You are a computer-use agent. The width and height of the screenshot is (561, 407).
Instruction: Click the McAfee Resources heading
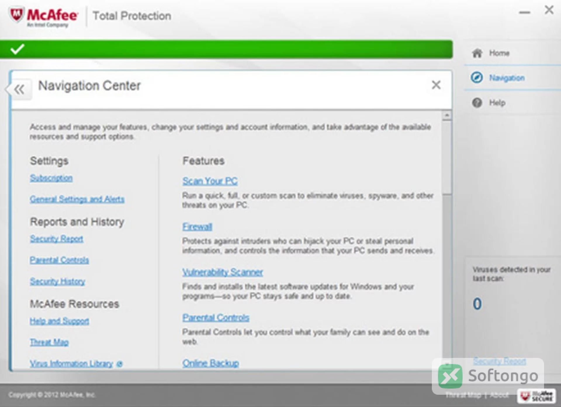(x=75, y=304)
